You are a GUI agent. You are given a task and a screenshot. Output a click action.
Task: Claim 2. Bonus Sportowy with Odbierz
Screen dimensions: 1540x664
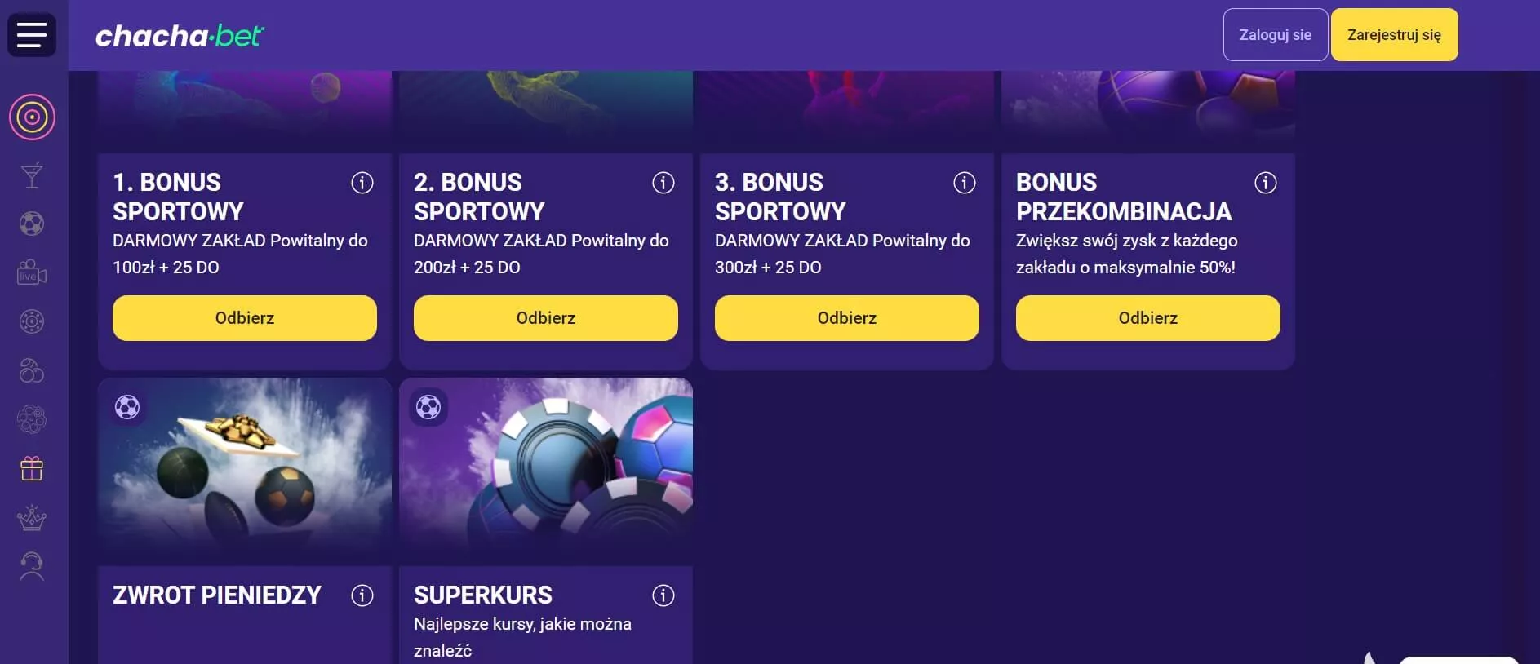click(x=545, y=318)
